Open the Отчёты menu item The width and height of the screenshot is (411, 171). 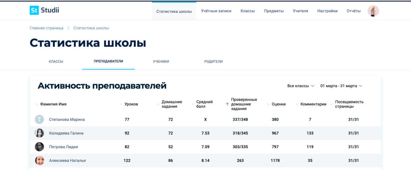click(x=354, y=11)
